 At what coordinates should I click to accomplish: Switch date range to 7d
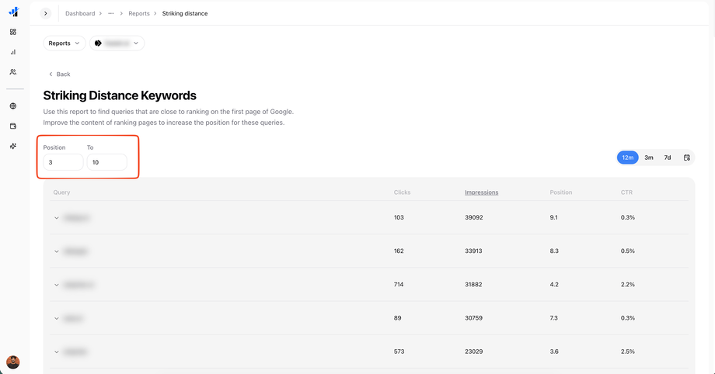[668, 158]
